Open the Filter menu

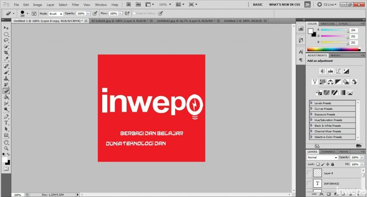point(75,5)
